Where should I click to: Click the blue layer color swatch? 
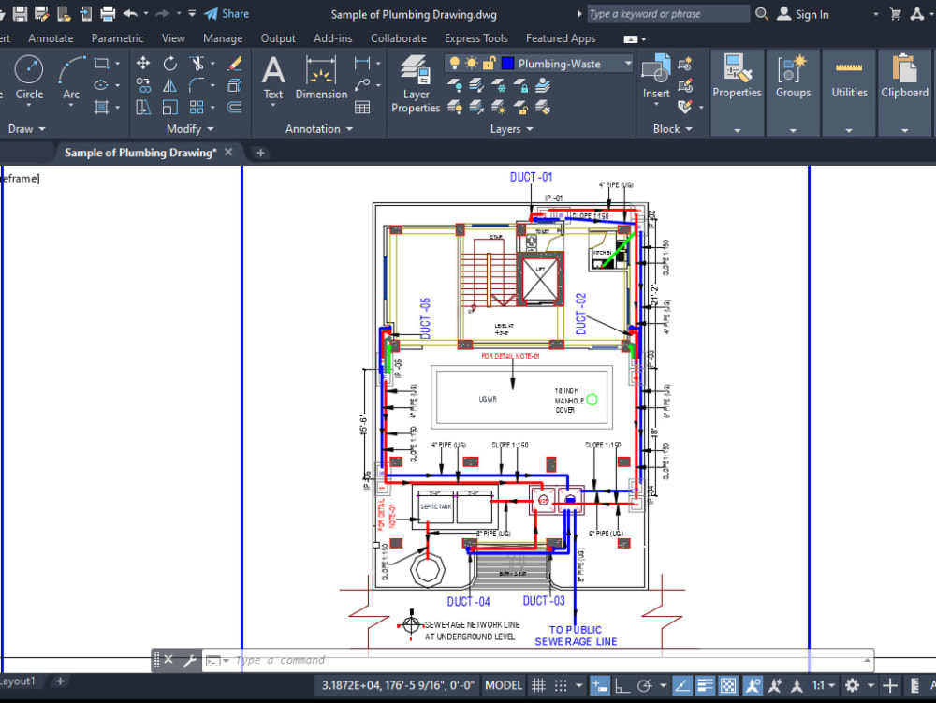pos(507,63)
